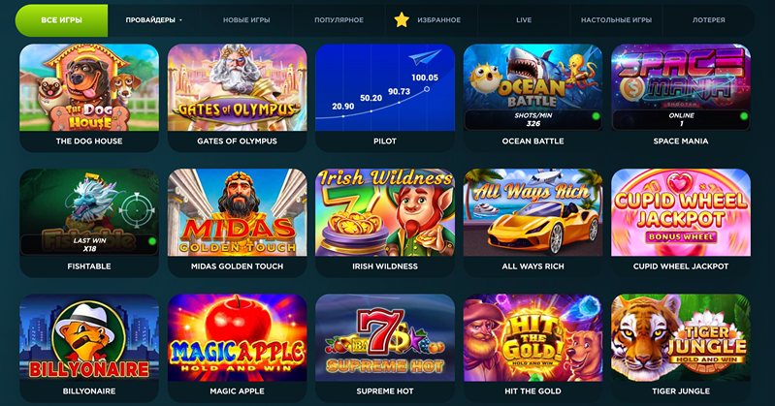Image resolution: width=775 pixels, height=406 pixels.
Task: Open the Настольные игры category
Action: [x=616, y=20]
